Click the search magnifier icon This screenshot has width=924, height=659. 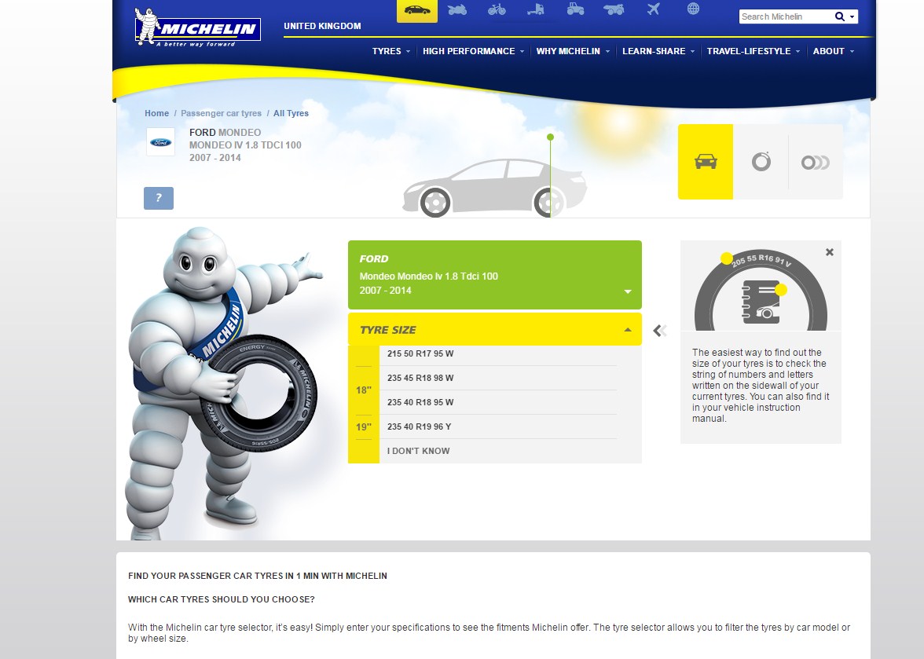coord(840,16)
